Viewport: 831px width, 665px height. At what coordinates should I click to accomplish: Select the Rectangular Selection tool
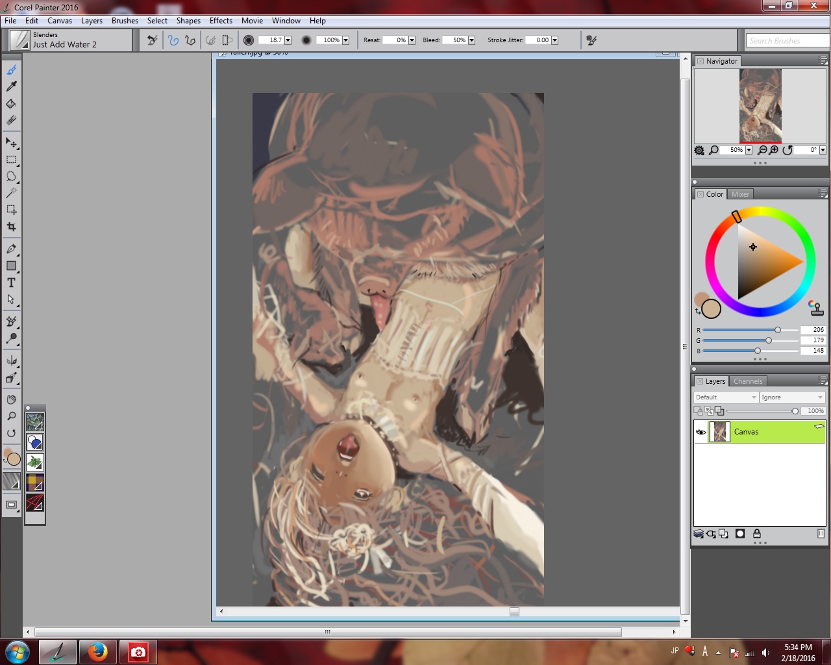pyautogui.click(x=11, y=159)
